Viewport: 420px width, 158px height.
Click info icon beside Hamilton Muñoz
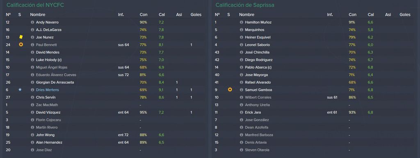[241, 22]
